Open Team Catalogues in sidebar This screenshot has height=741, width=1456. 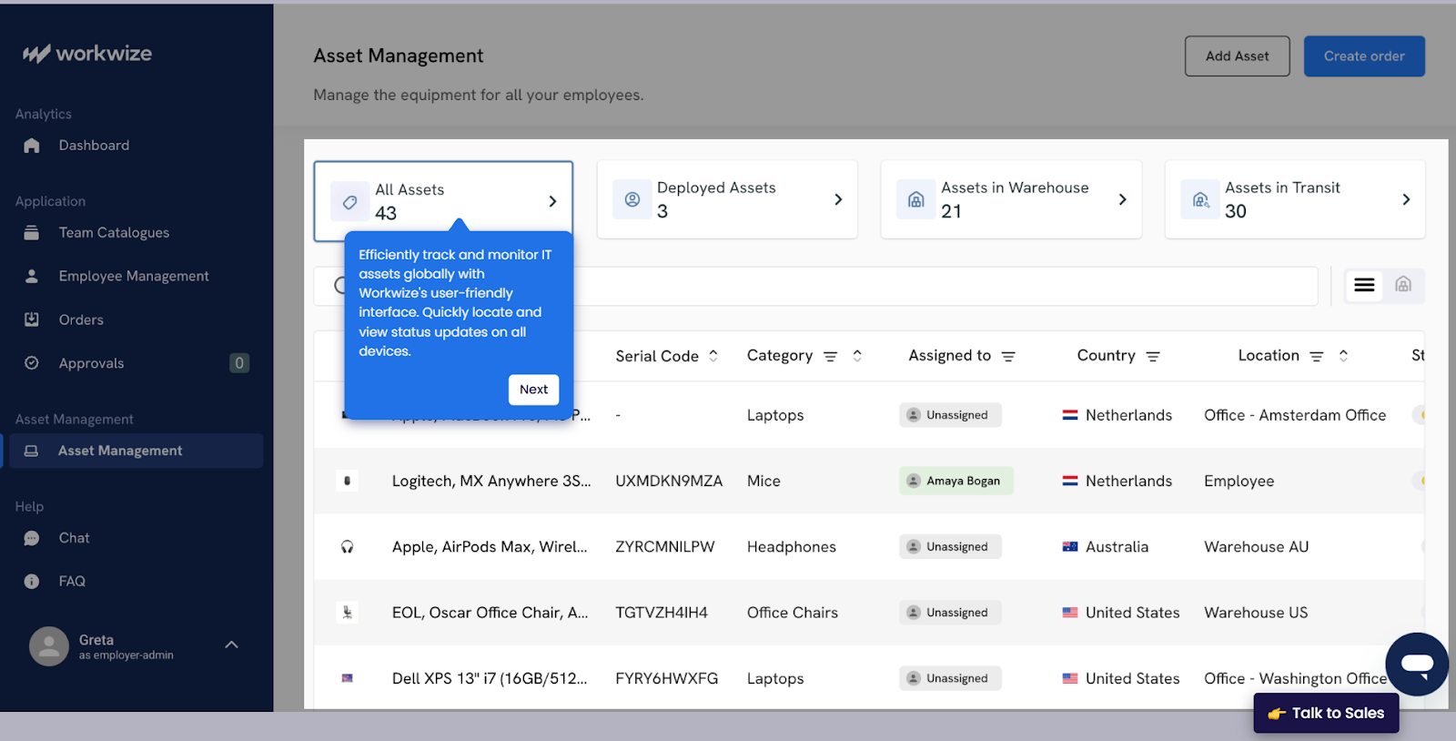[114, 233]
